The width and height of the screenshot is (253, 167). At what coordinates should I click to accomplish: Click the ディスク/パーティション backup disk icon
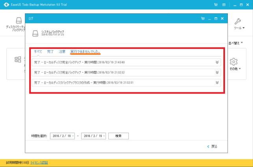(x=19, y=21)
